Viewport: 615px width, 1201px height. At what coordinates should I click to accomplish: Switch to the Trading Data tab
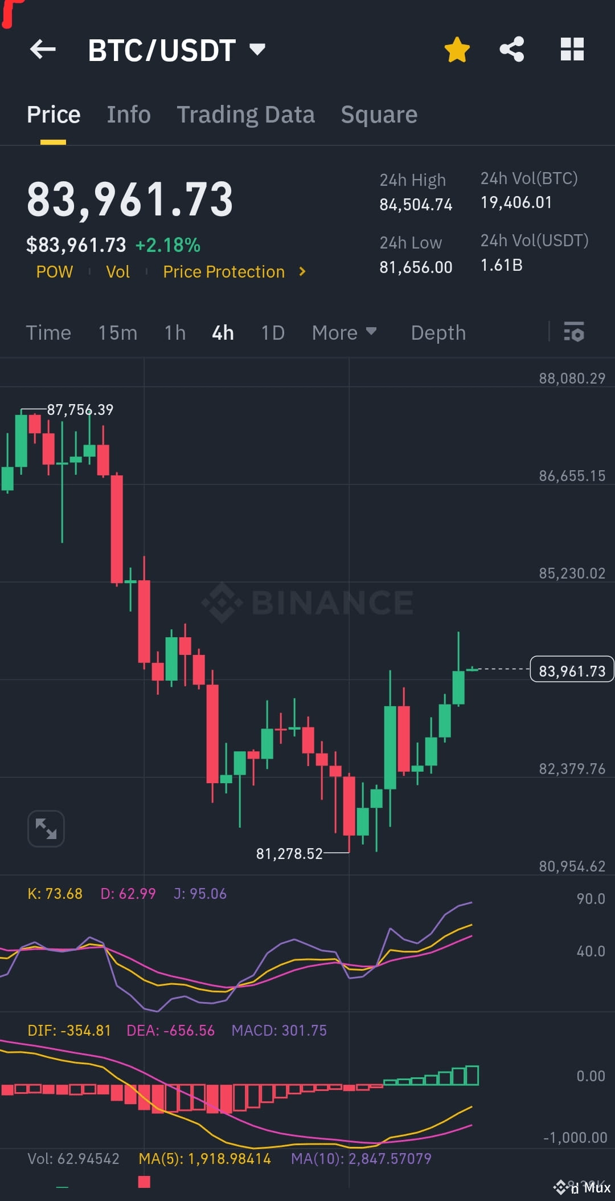[x=246, y=114]
